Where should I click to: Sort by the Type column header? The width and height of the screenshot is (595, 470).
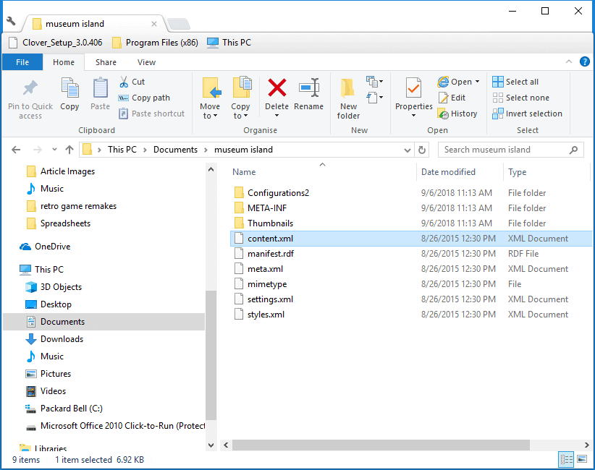tap(518, 172)
